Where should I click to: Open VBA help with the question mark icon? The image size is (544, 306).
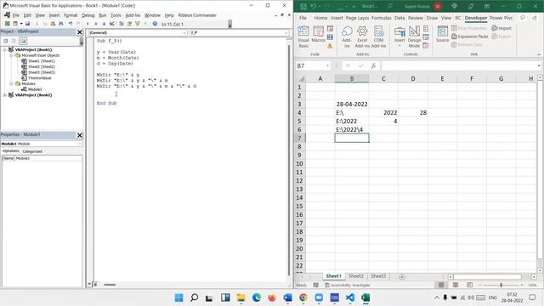(x=155, y=24)
